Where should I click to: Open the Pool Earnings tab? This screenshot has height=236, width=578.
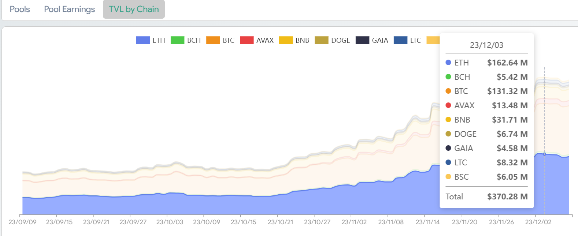click(x=69, y=9)
